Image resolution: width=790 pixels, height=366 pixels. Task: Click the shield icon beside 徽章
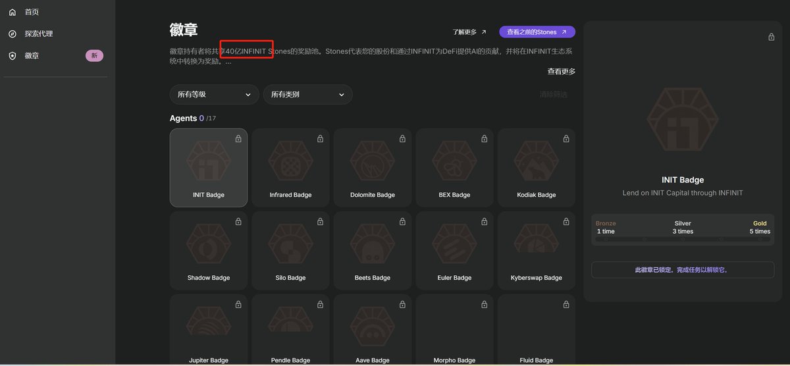point(12,56)
